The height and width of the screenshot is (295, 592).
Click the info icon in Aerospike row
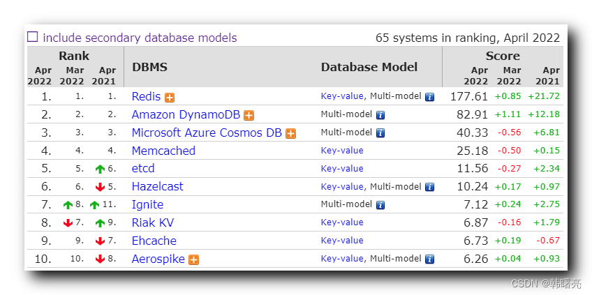(430, 259)
